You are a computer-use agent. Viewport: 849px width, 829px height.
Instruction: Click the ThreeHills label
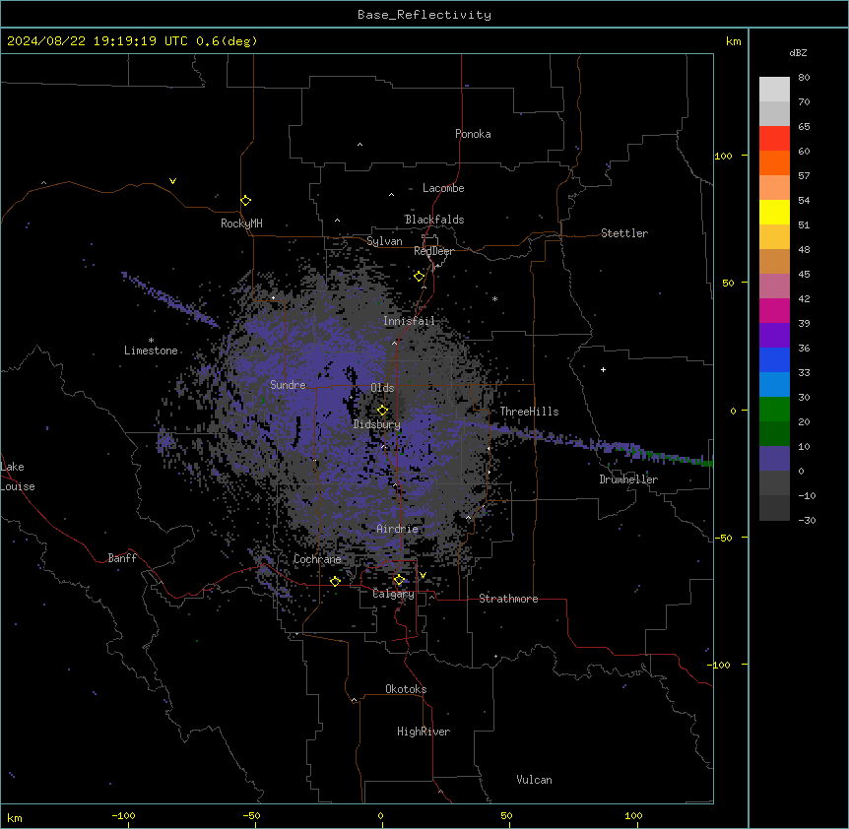[x=529, y=412]
